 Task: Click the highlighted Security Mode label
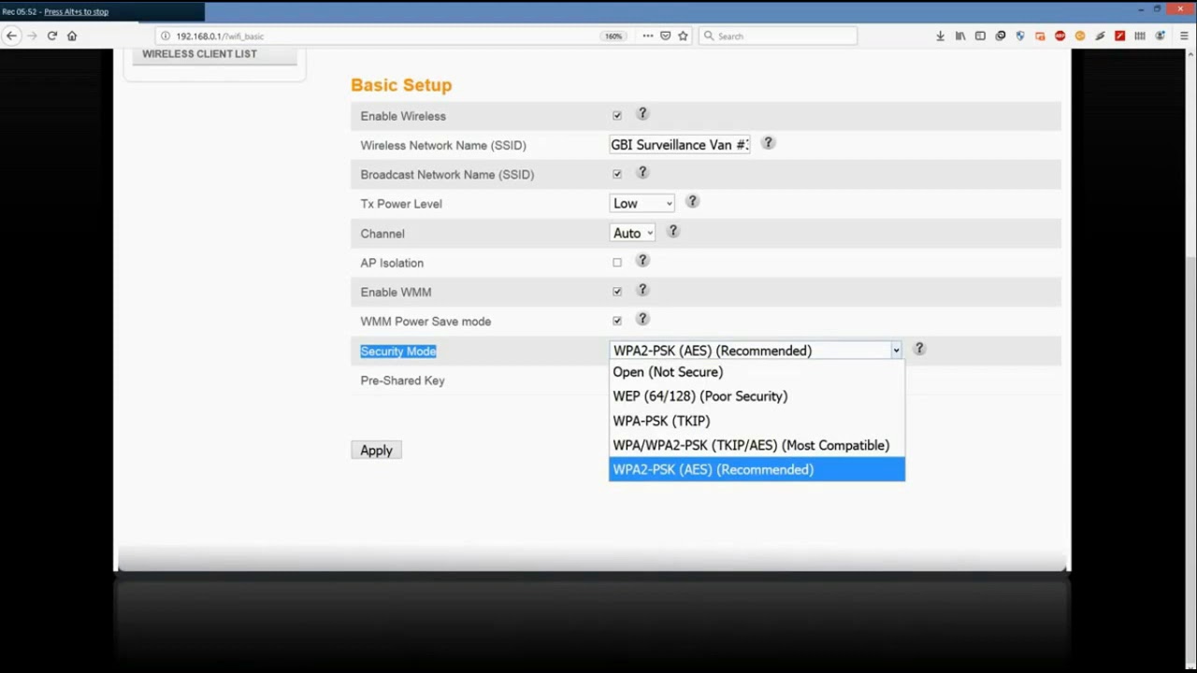pos(398,351)
